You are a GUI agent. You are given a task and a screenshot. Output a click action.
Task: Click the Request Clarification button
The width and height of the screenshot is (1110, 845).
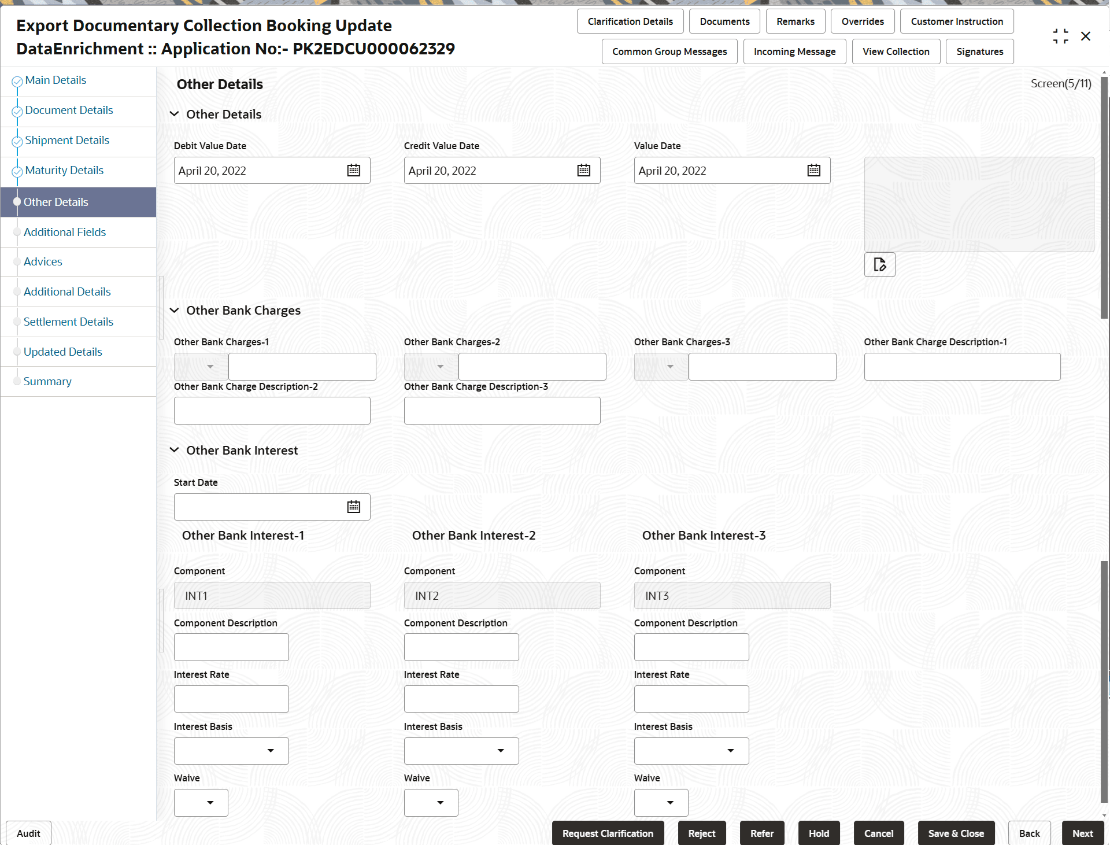pyautogui.click(x=607, y=833)
